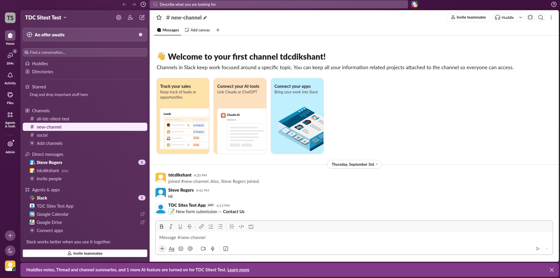The image size is (560, 278).
Task: Toggle strikethrough formatting in composer
Action: (190, 227)
